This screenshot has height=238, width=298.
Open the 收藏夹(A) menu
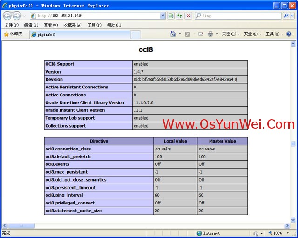pos(73,25)
